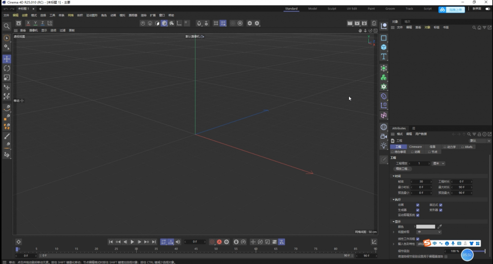Click the blue 拖拽上传 upload button

[x=452, y=10]
